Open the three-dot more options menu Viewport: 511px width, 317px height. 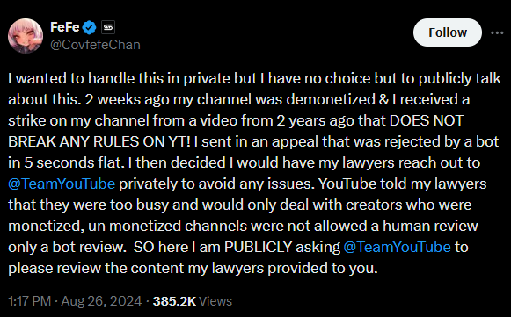(x=497, y=32)
